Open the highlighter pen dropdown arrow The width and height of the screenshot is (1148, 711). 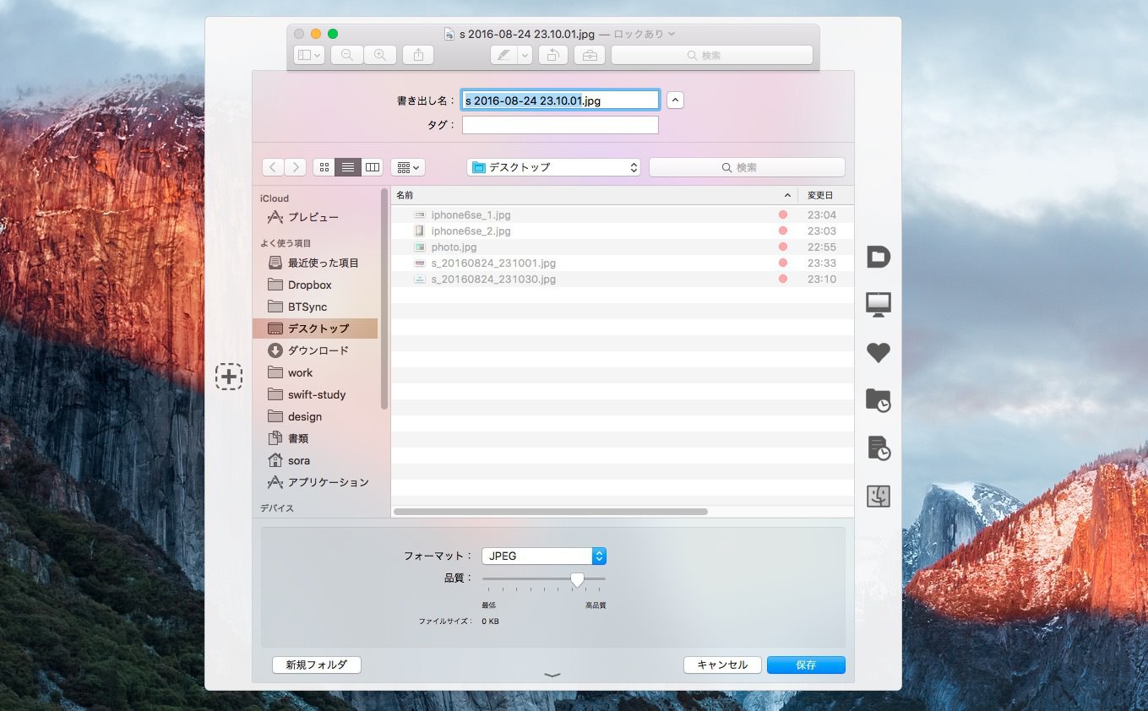coord(525,55)
